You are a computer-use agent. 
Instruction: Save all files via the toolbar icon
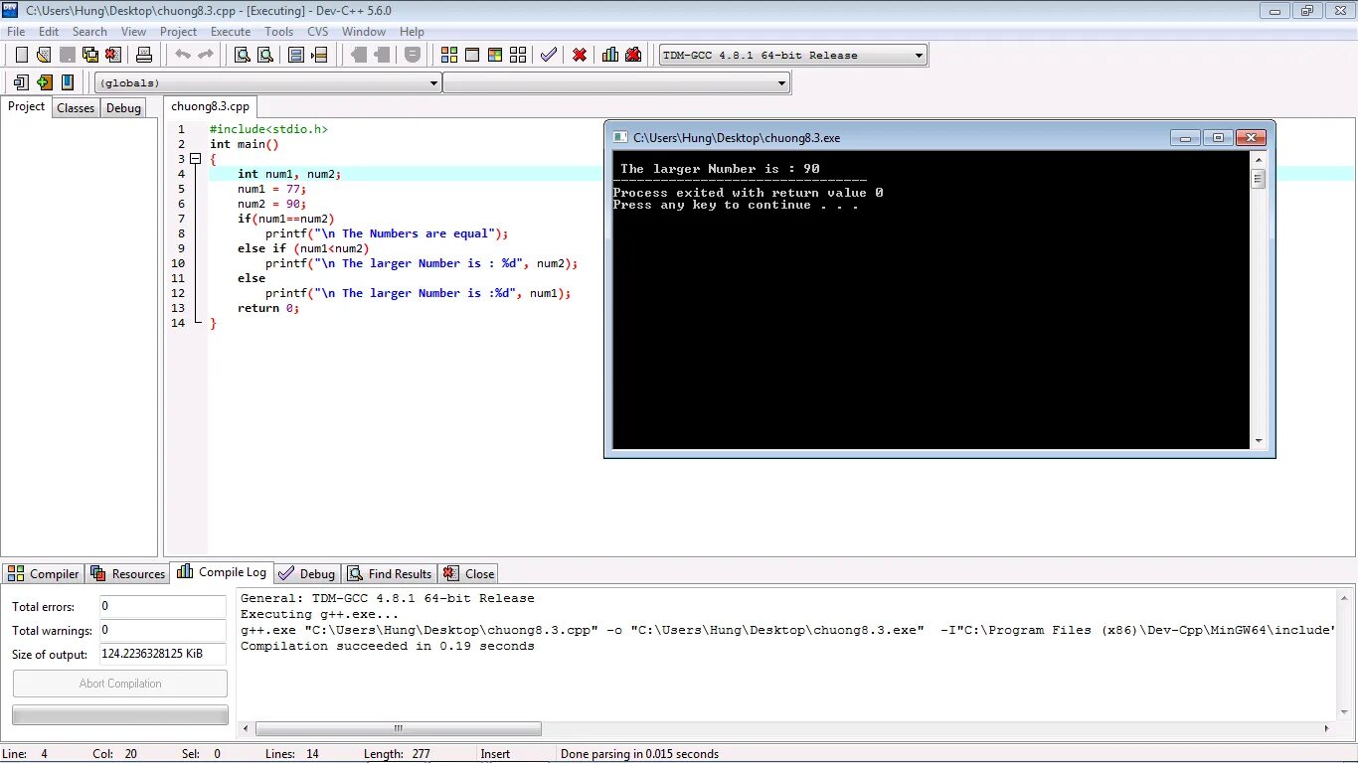pyautogui.click(x=89, y=55)
